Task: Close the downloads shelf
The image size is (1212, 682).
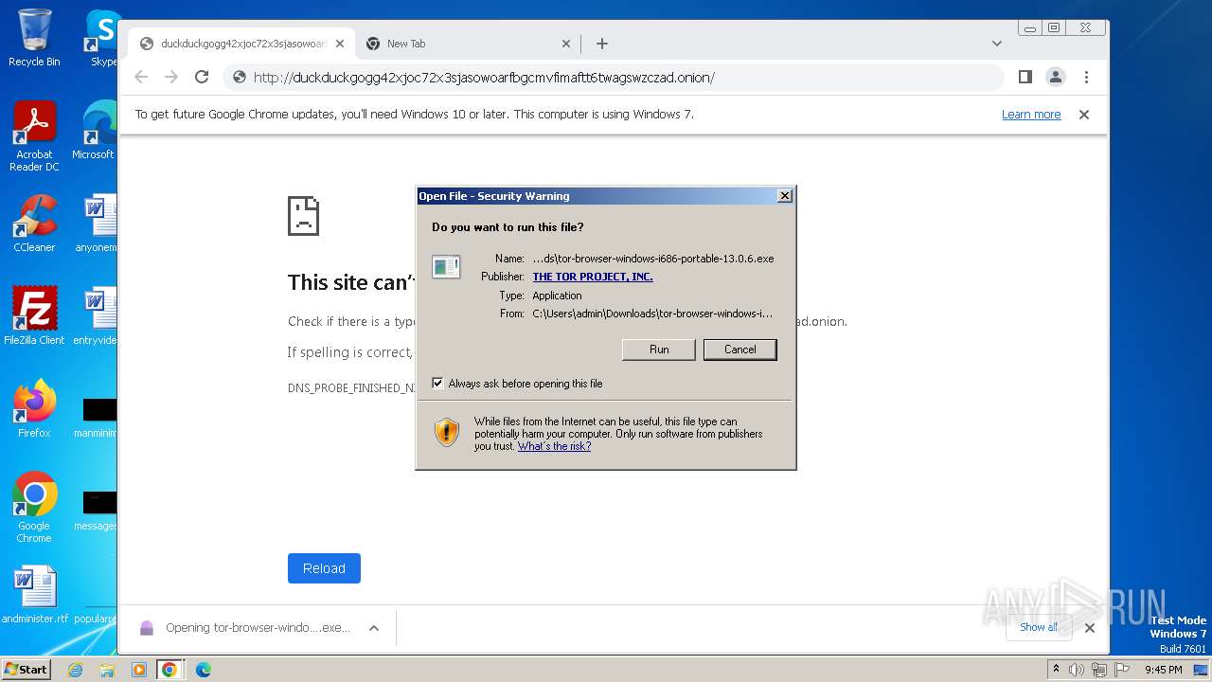Action: point(1089,628)
